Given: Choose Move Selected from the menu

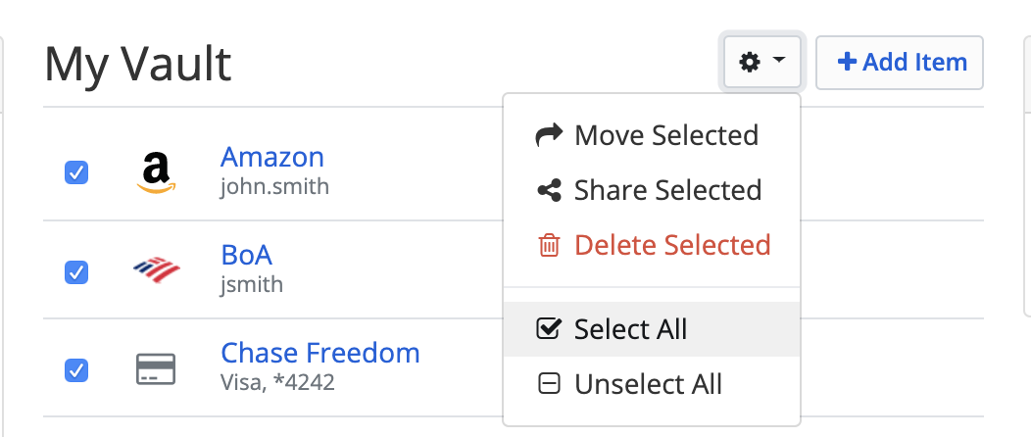Looking at the screenshot, I should pyautogui.click(x=666, y=135).
